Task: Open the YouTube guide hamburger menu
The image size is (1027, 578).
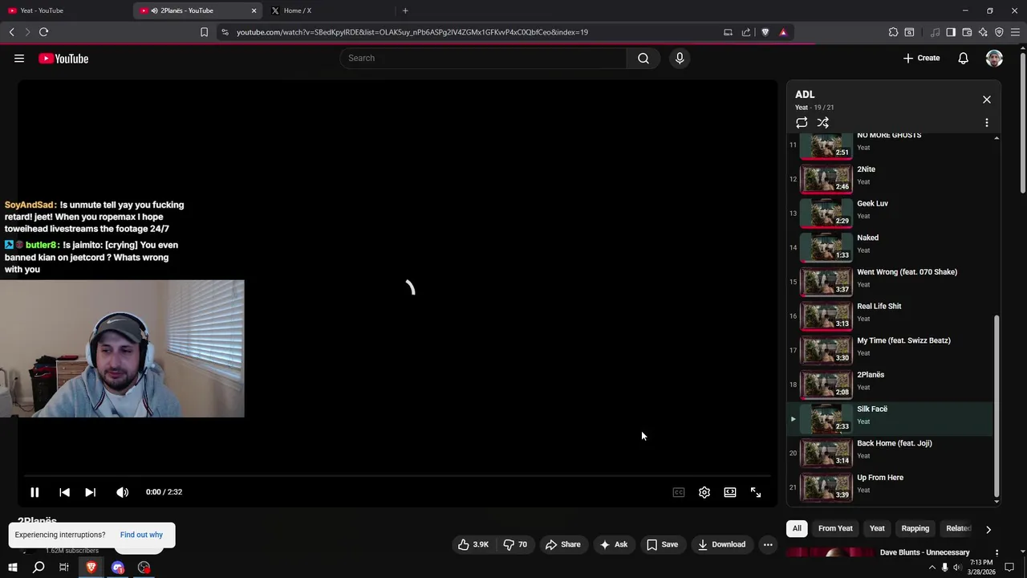Action: coord(19,58)
